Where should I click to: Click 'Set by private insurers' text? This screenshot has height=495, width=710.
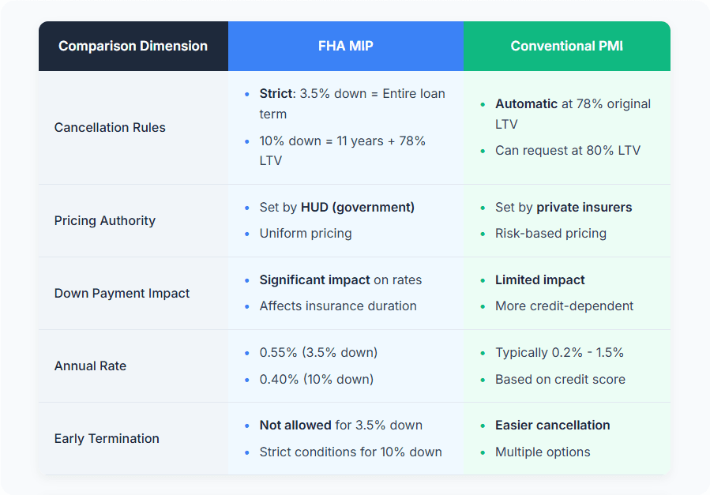point(563,207)
